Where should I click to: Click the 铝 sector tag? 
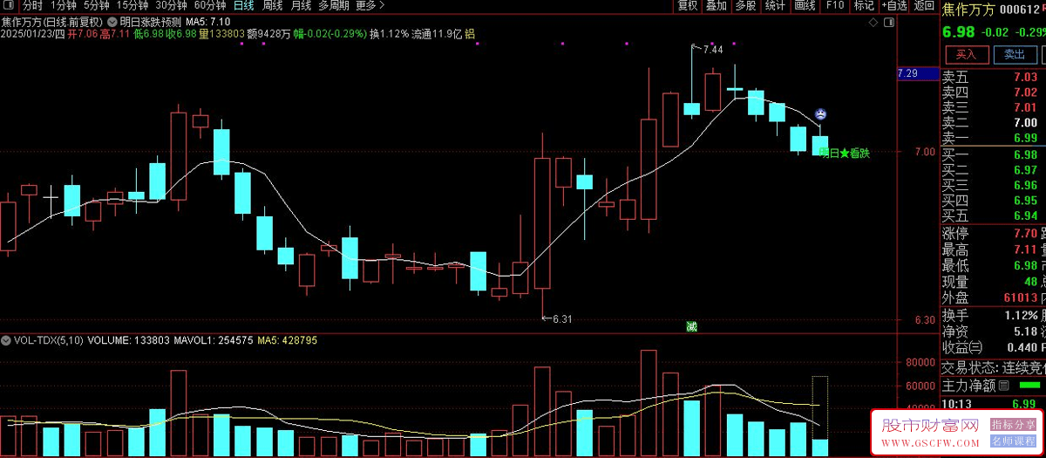[470, 34]
